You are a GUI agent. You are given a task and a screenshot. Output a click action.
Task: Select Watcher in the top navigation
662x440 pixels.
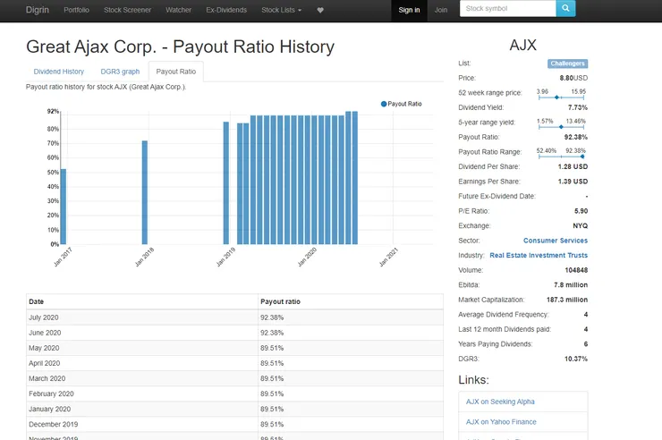tap(178, 10)
